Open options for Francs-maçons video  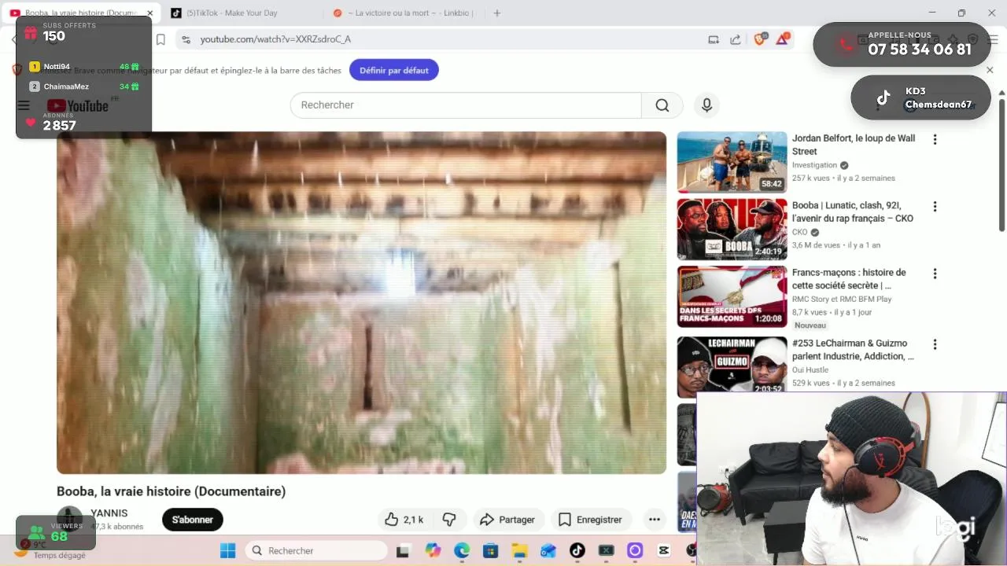click(x=935, y=274)
